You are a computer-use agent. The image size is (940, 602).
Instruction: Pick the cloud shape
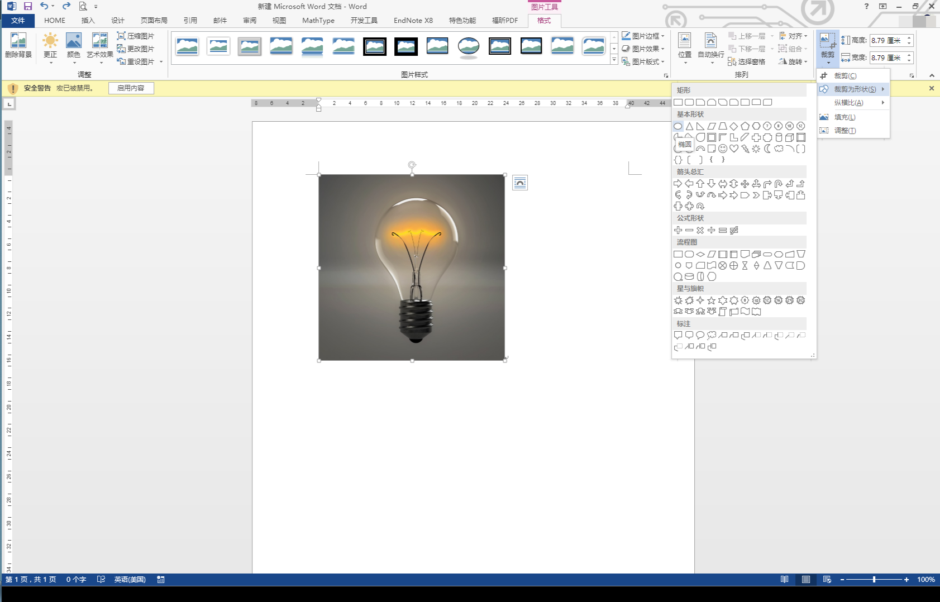pyautogui.click(x=779, y=149)
